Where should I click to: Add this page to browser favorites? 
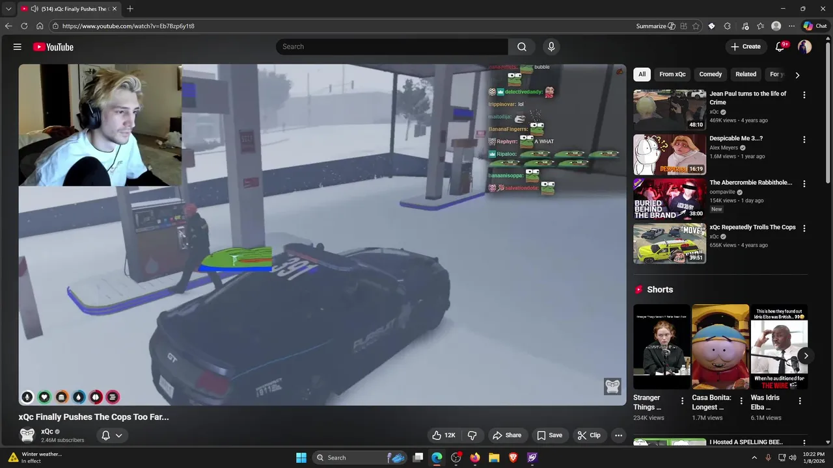click(696, 26)
